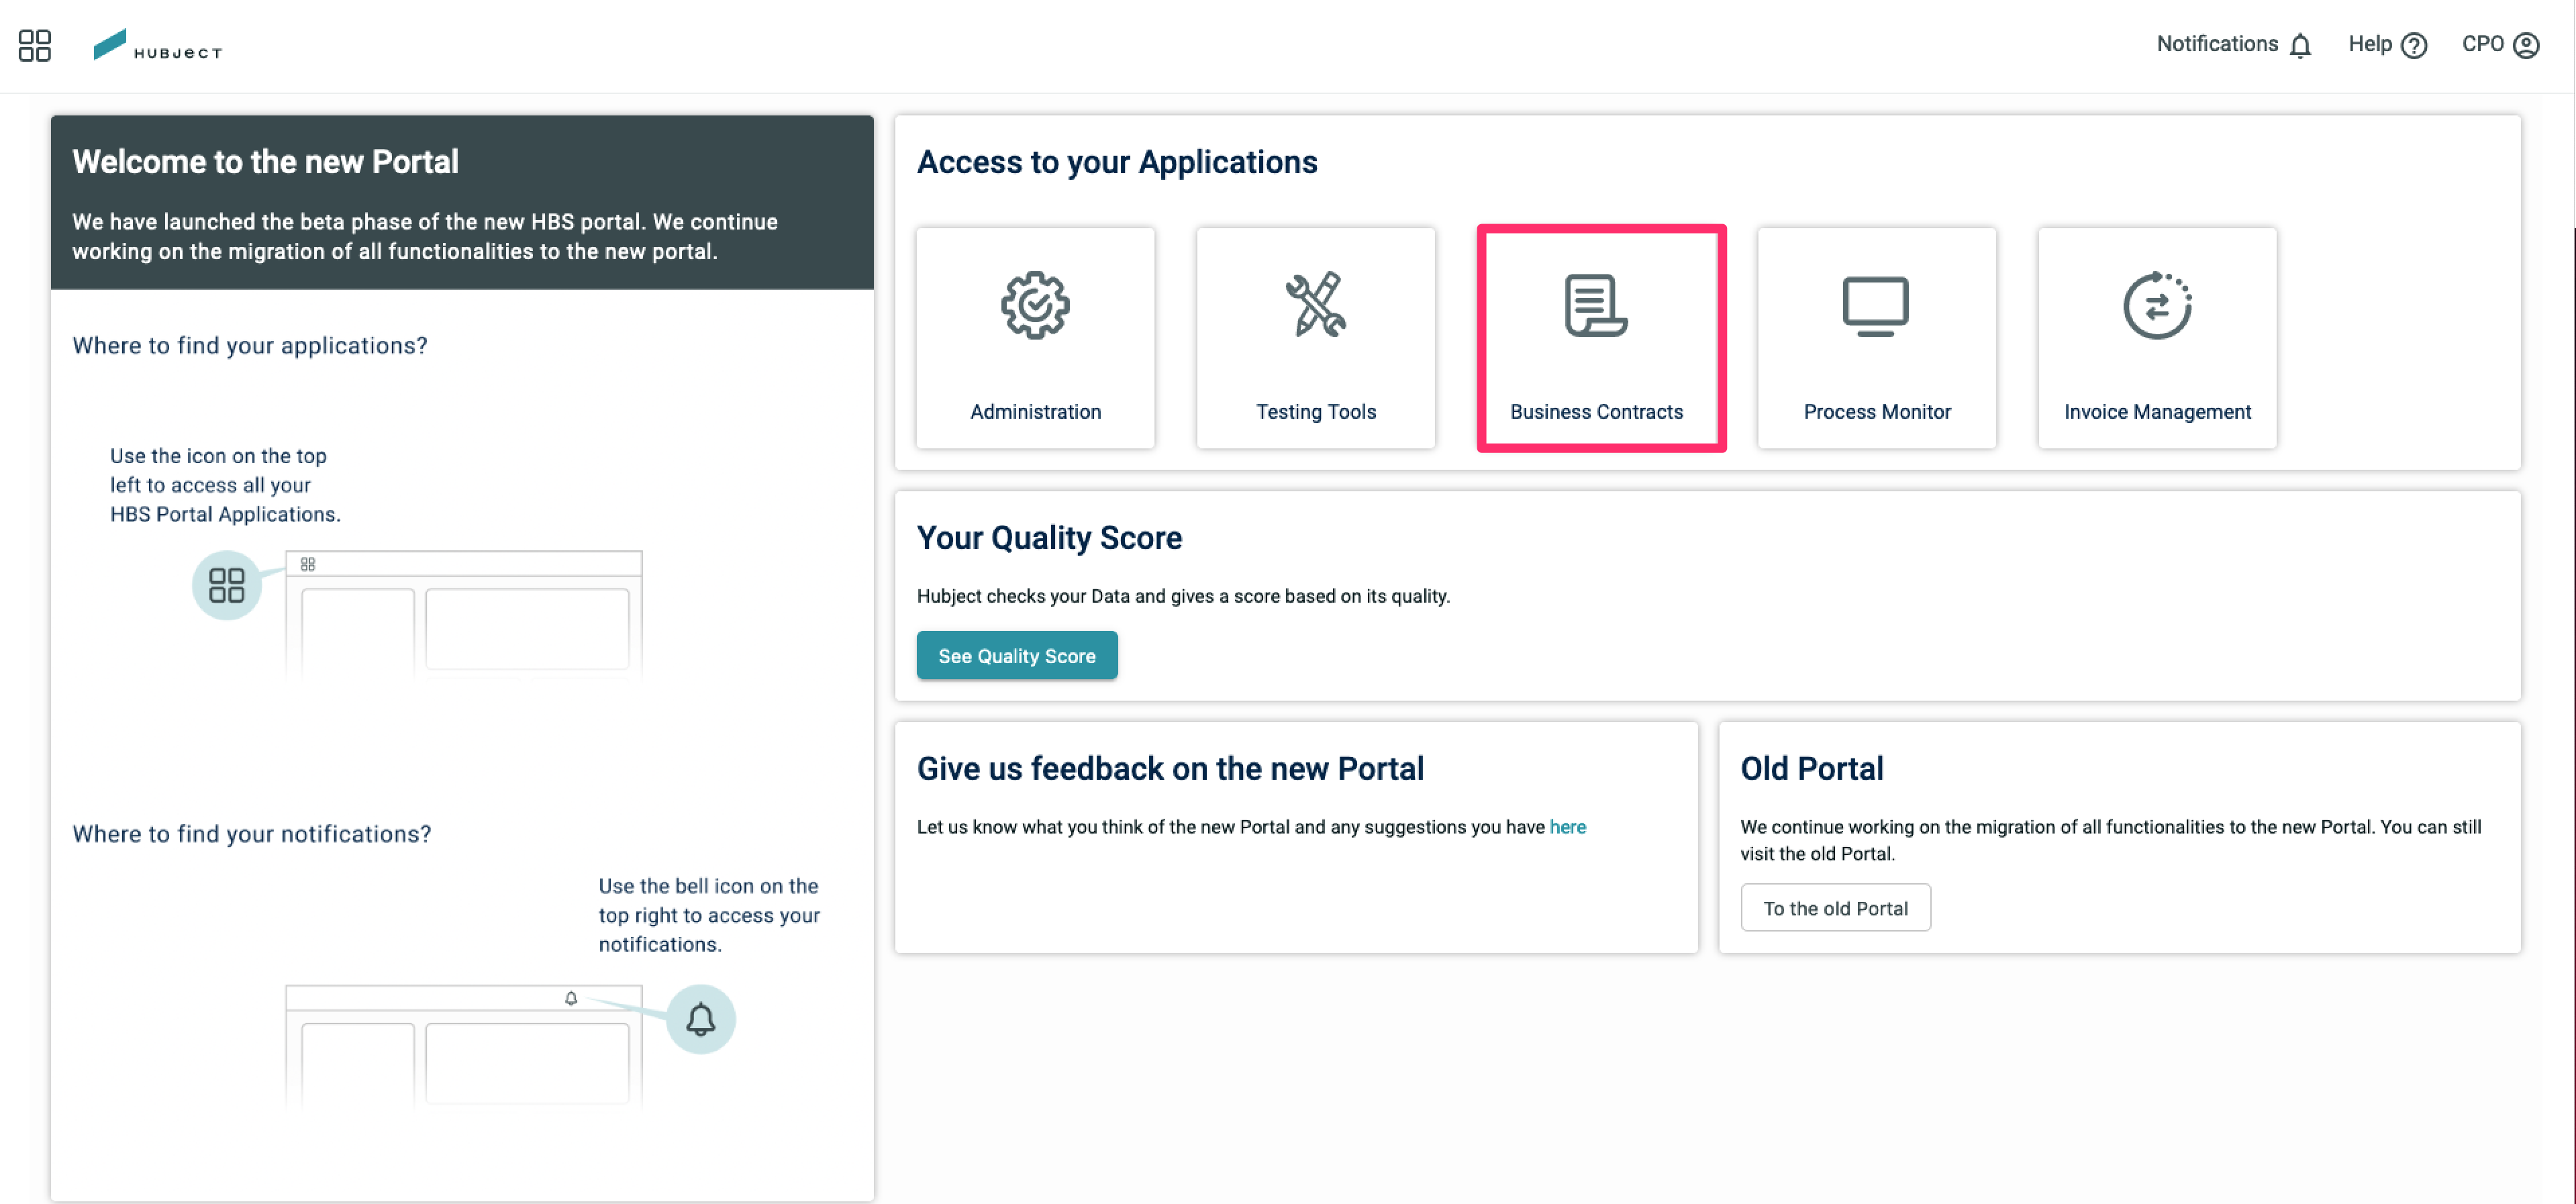This screenshot has height=1204, width=2576.
Task: Select 'Where to find your applications?' text
Action: tap(250, 346)
